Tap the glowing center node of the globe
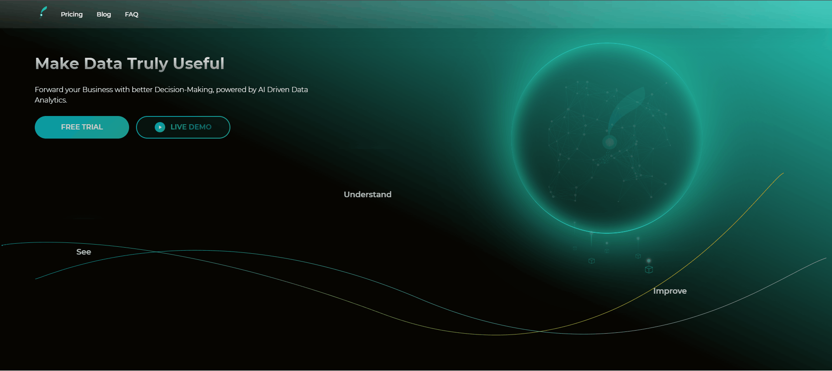Viewport: 832px width, 371px height. [x=609, y=142]
